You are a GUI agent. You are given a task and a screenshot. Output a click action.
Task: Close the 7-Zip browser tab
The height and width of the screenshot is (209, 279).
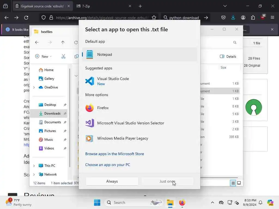coord(130,6)
